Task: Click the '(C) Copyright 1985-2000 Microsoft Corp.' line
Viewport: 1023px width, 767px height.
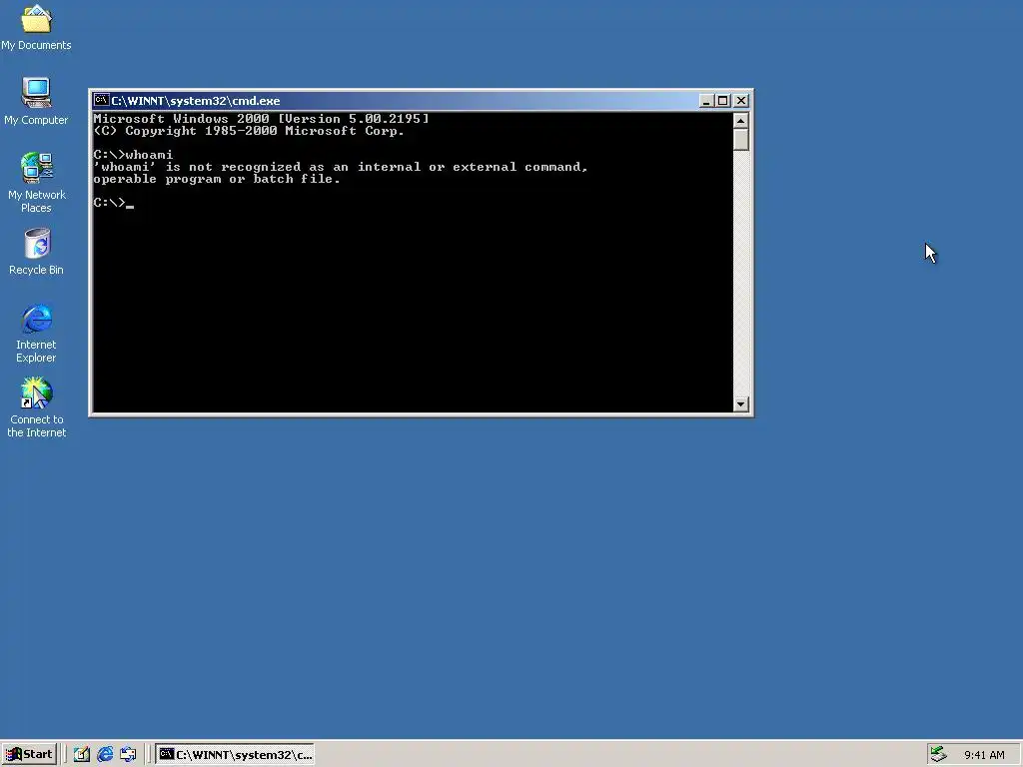Action: coord(249,131)
